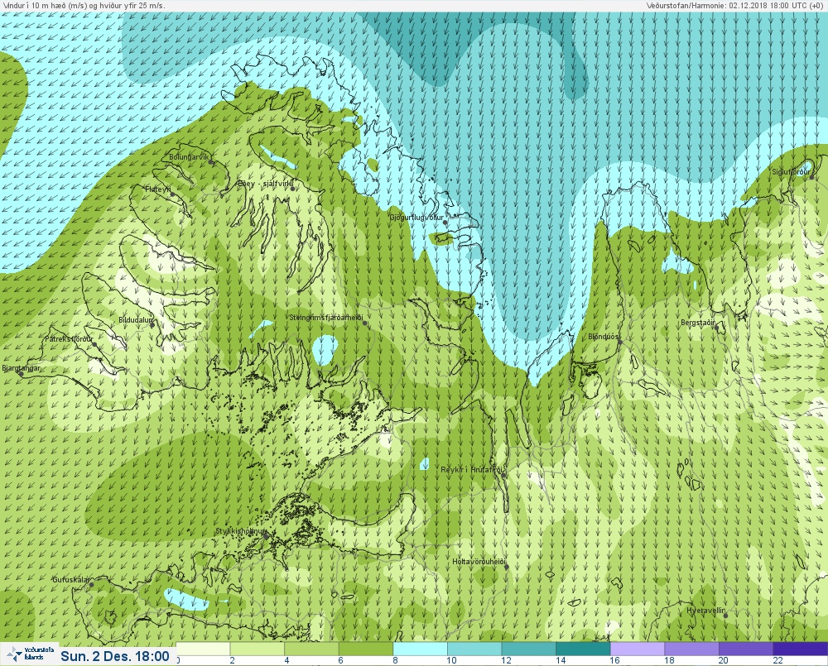828x666 pixels.
Task: Click the Hveravellir station dot
Action: (x=726, y=616)
